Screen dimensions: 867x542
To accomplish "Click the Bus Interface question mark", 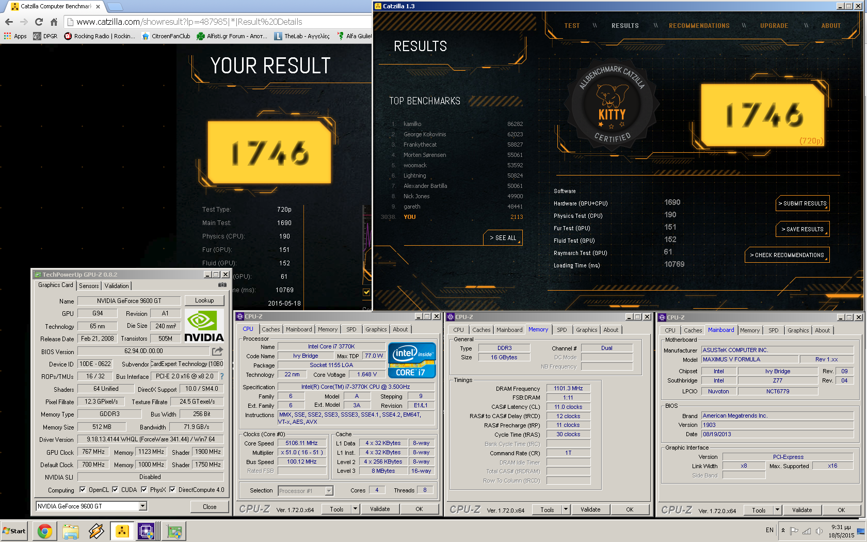I will click(x=222, y=376).
